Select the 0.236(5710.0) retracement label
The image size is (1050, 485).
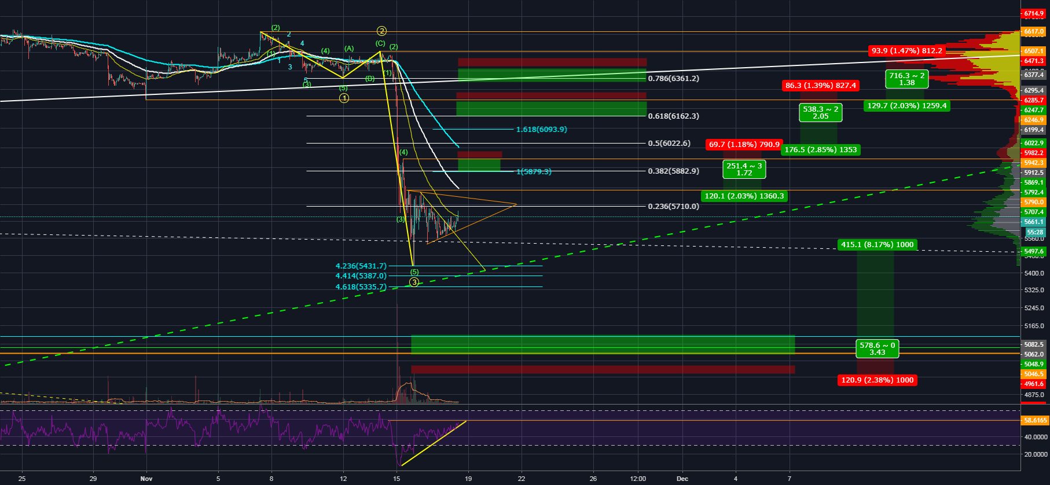tap(673, 207)
